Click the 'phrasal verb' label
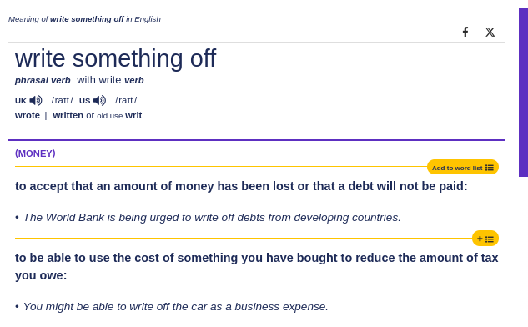 pyautogui.click(x=43, y=80)
